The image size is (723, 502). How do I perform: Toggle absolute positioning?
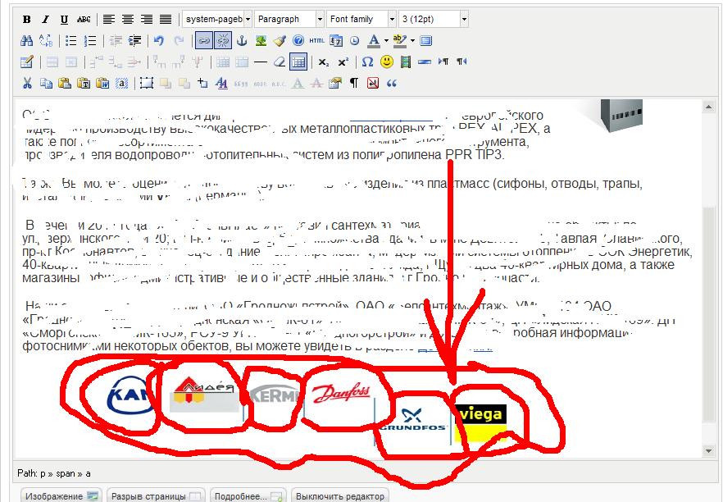(x=203, y=83)
